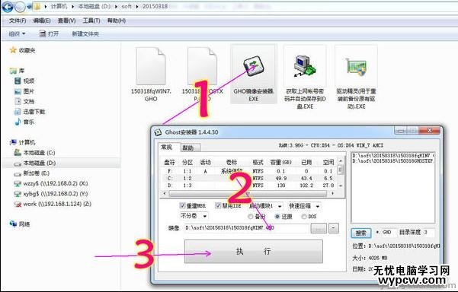Click the partition list scroll-down arrow
458x292 pixels.
coord(341,186)
